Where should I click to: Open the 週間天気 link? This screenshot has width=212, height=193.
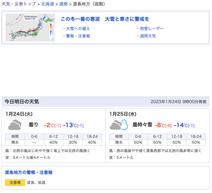(x=148, y=36)
